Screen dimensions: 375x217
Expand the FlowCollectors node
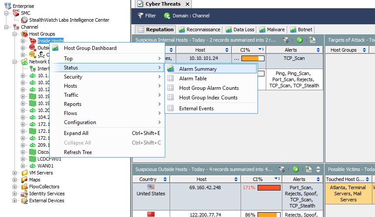point(15,187)
